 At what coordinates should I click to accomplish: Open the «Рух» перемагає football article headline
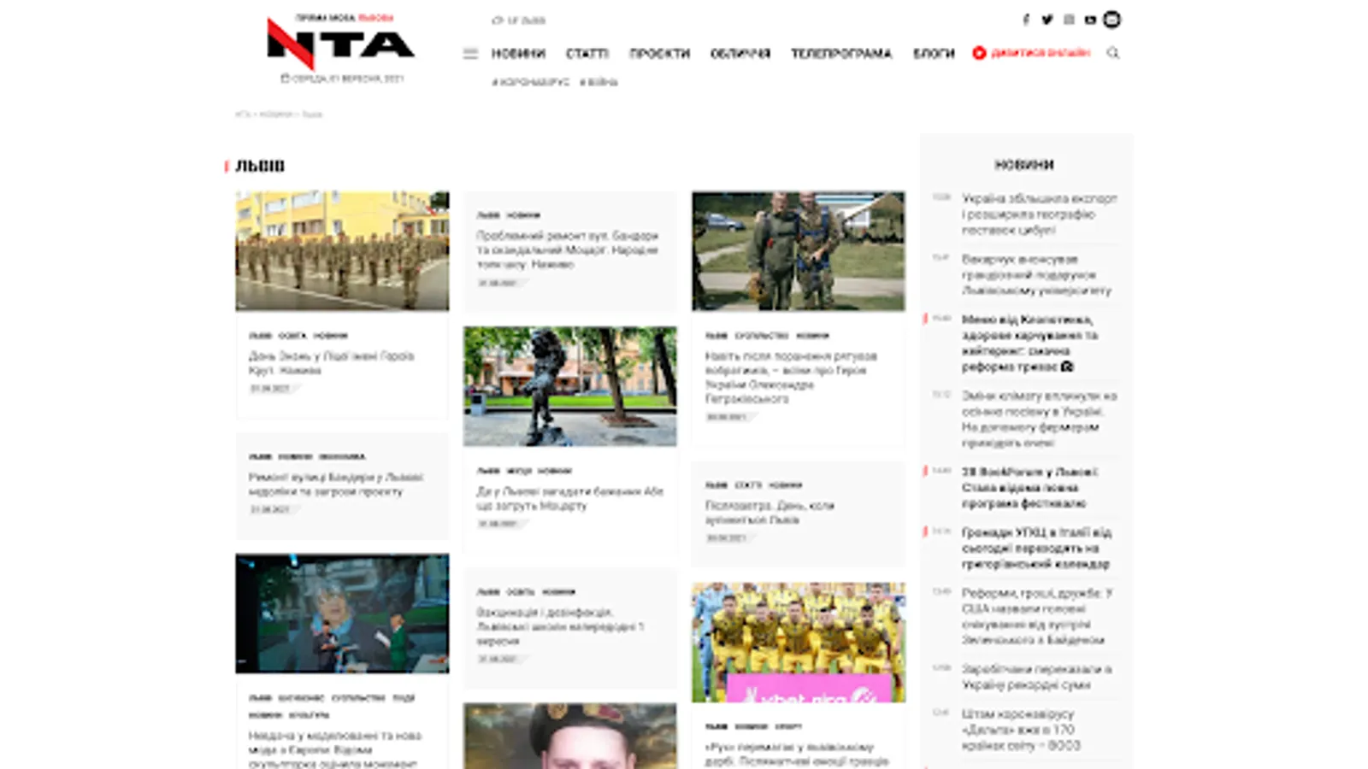pyautogui.click(x=797, y=754)
